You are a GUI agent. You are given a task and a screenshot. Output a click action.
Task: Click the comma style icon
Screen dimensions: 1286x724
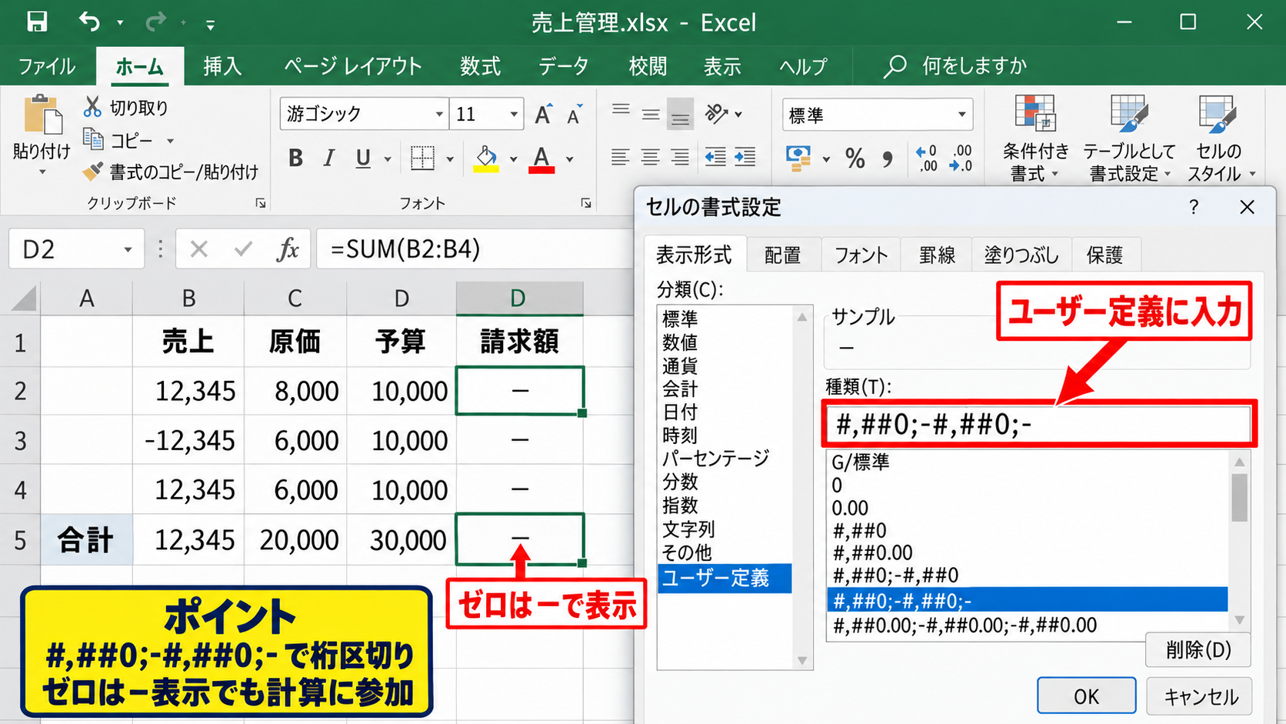coord(888,158)
